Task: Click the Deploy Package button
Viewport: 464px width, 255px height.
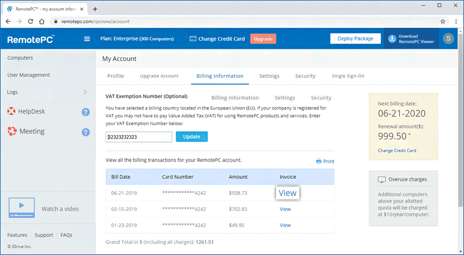Action: (x=356, y=38)
